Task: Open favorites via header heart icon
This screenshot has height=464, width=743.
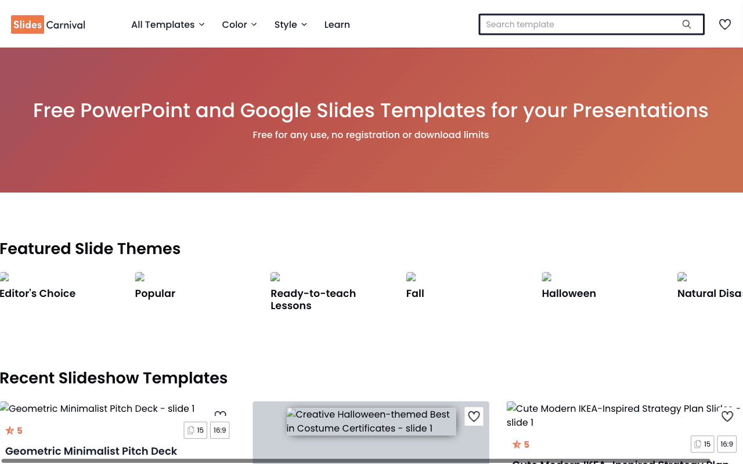Action: point(725,24)
